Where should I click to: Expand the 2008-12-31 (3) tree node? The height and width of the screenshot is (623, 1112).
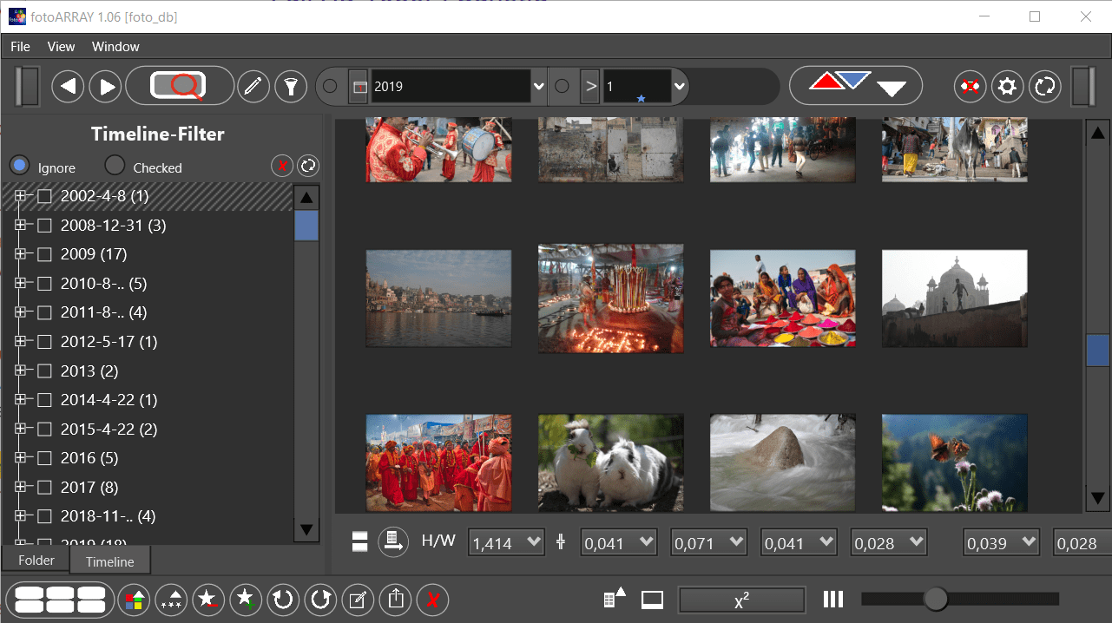(x=21, y=226)
